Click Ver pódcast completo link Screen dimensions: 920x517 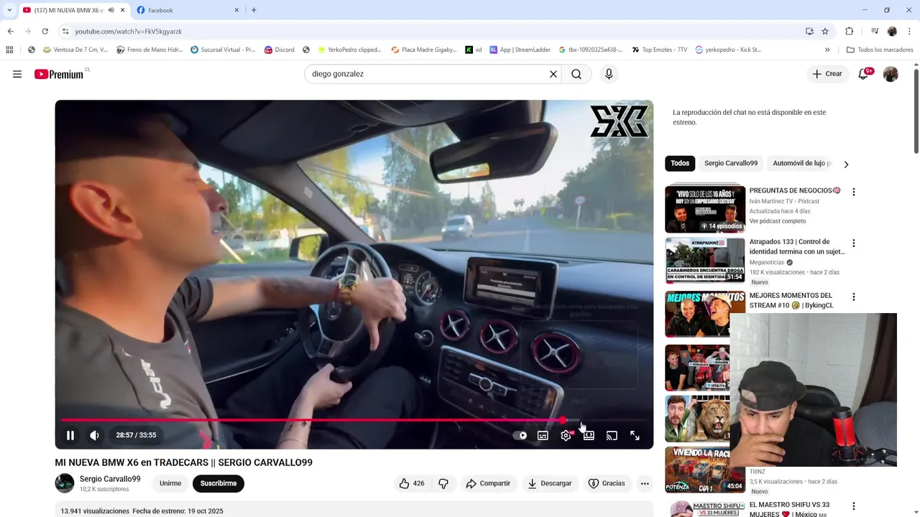coord(778,221)
